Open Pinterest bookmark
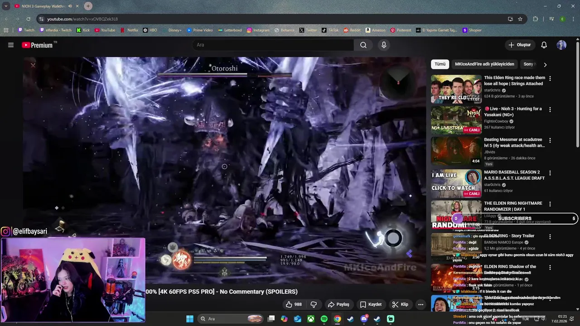The height and width of the screenshot is (326, 580). point(401,30)
